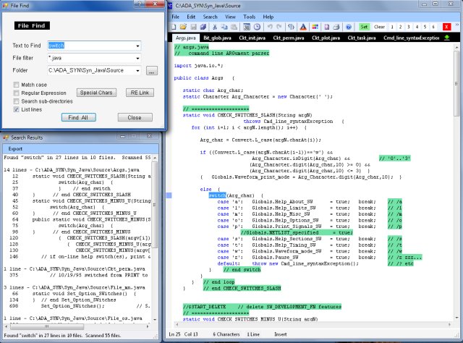Click the green download arrow icon
The height and width of the screenshot is (343, 463).
point(448,36)
